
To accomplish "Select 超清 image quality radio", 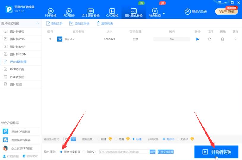I will point(98,139).
